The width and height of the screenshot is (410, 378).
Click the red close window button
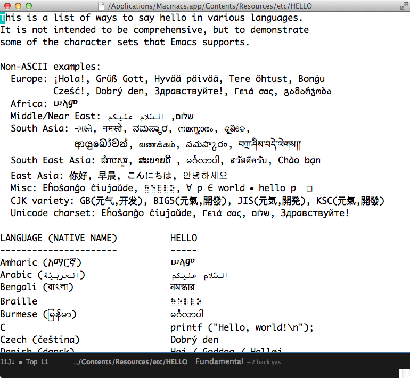coord(7,6)
